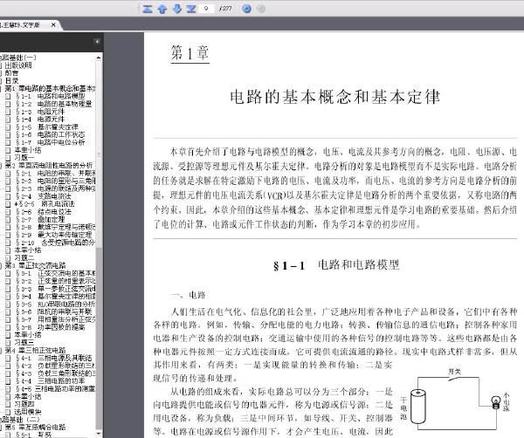Open bookmark §3-1 正弦交流电的基本

click(x=56, y=273)
